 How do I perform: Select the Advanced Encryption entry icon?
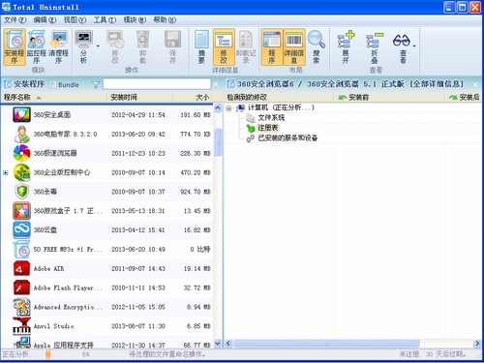tap(21, 307)
